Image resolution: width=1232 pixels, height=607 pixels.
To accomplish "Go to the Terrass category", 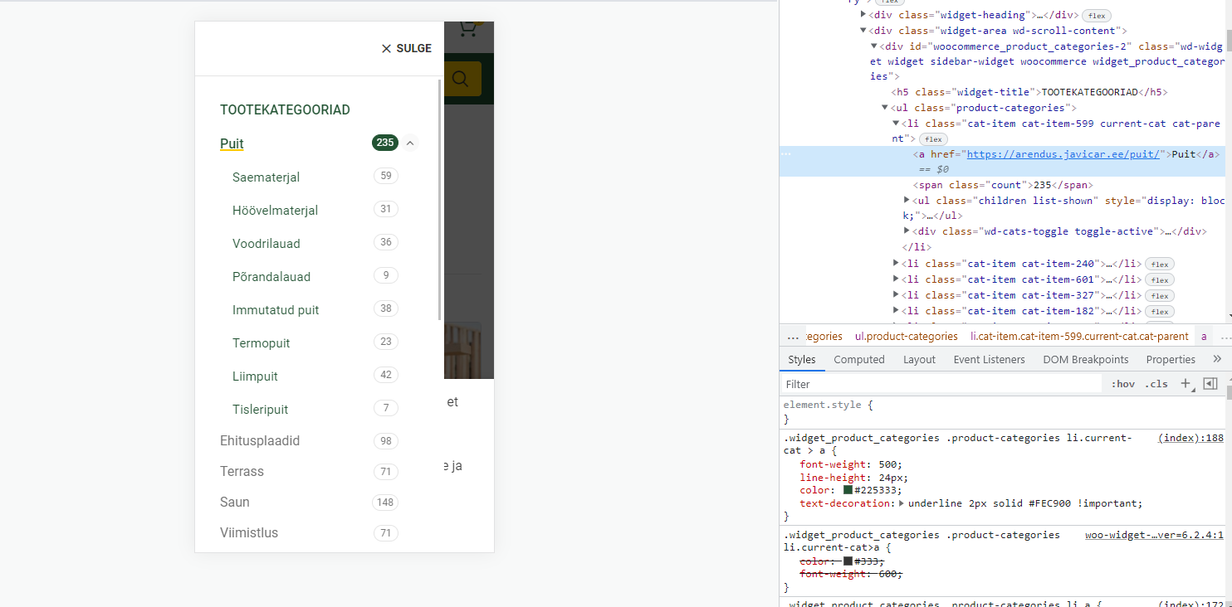I will coord(242,471).
